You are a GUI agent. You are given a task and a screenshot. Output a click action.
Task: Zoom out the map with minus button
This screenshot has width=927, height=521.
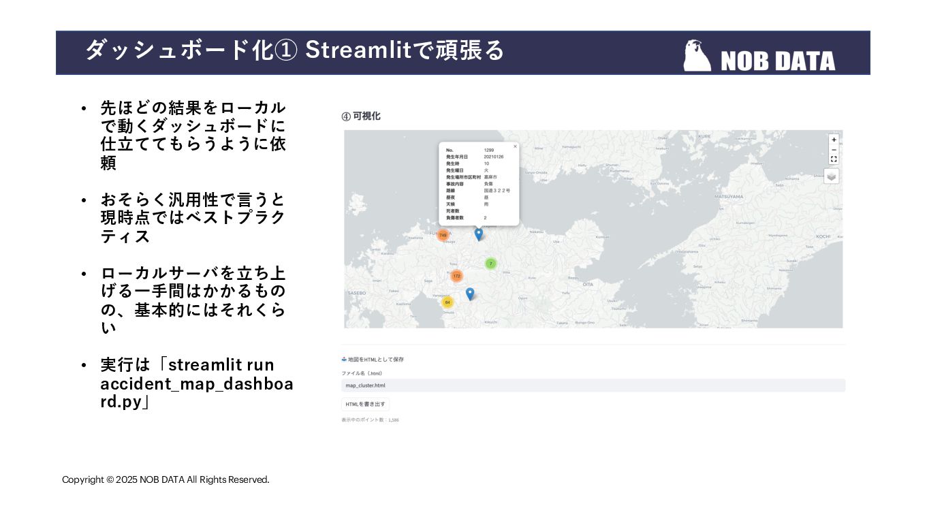click(x=834, y=149)
